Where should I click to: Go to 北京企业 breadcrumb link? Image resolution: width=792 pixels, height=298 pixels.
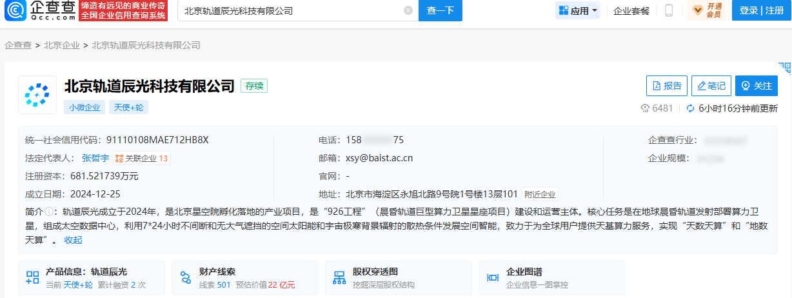(62, 45)
